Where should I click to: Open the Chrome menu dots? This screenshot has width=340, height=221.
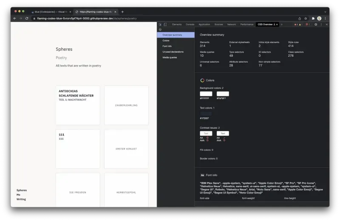tap(325, 18)
